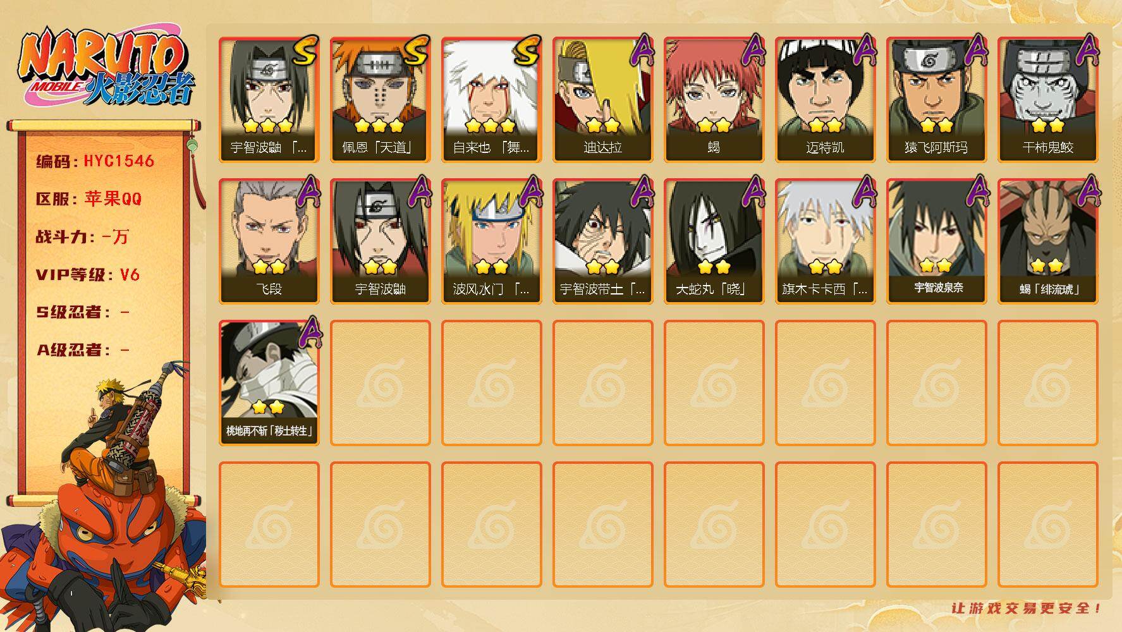The width and height of the screenshot is (1122, 632).
Task: Click the 区服 苹果QQ server text
Action: (x=88, y=199)
